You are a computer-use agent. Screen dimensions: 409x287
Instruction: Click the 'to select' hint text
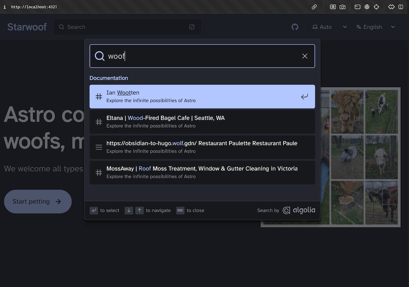point(110,210)
